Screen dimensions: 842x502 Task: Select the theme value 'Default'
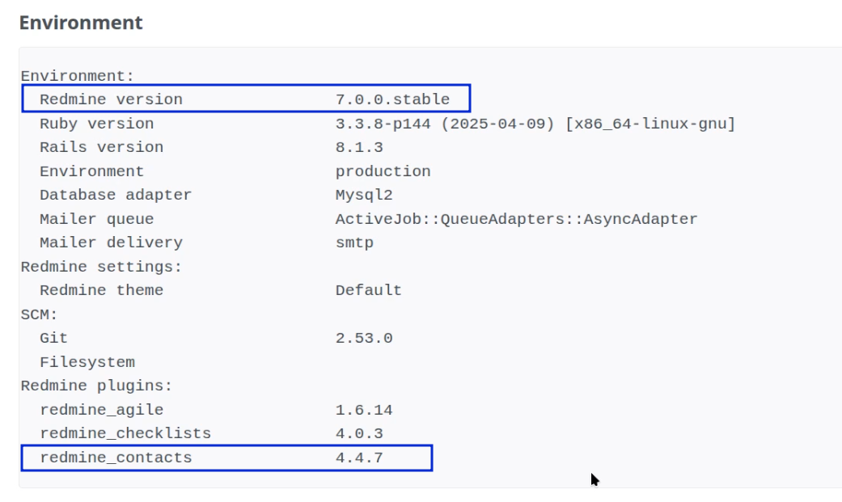[x=368, y=290]
